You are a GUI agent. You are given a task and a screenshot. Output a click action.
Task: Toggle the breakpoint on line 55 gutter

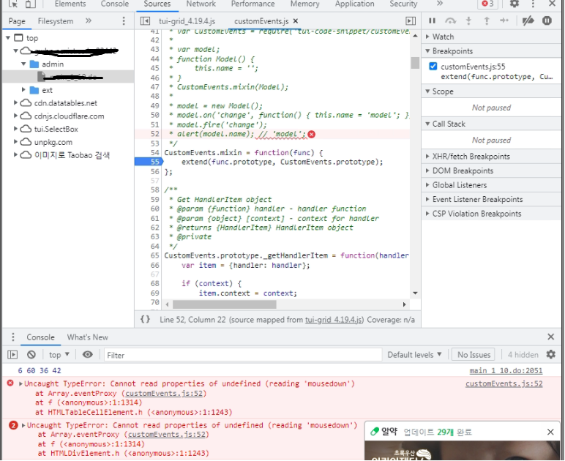click(148, 162)
